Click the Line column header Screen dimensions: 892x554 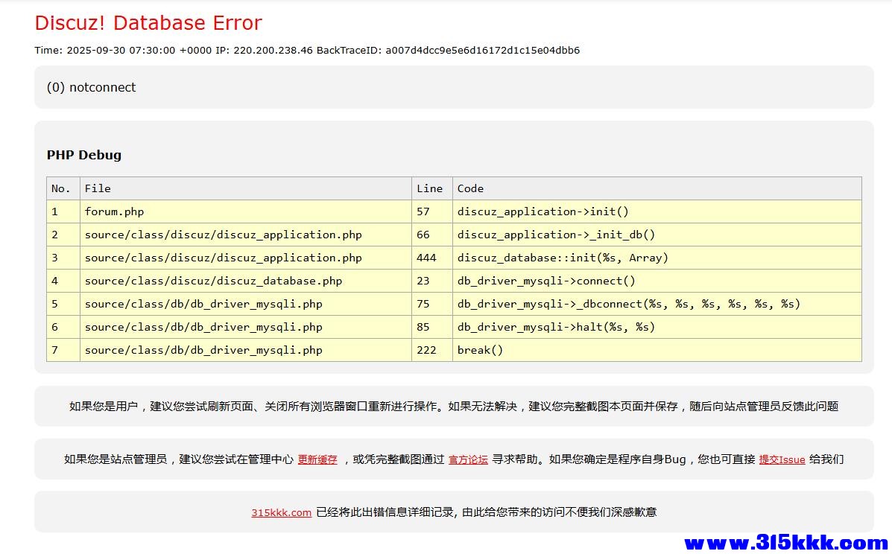click(x=429, y=188)
